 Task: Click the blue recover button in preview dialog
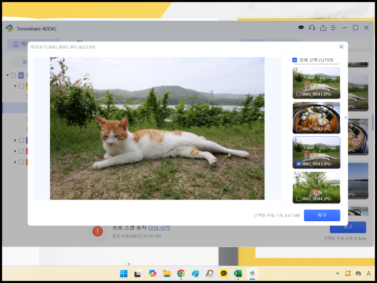[322, 215]
